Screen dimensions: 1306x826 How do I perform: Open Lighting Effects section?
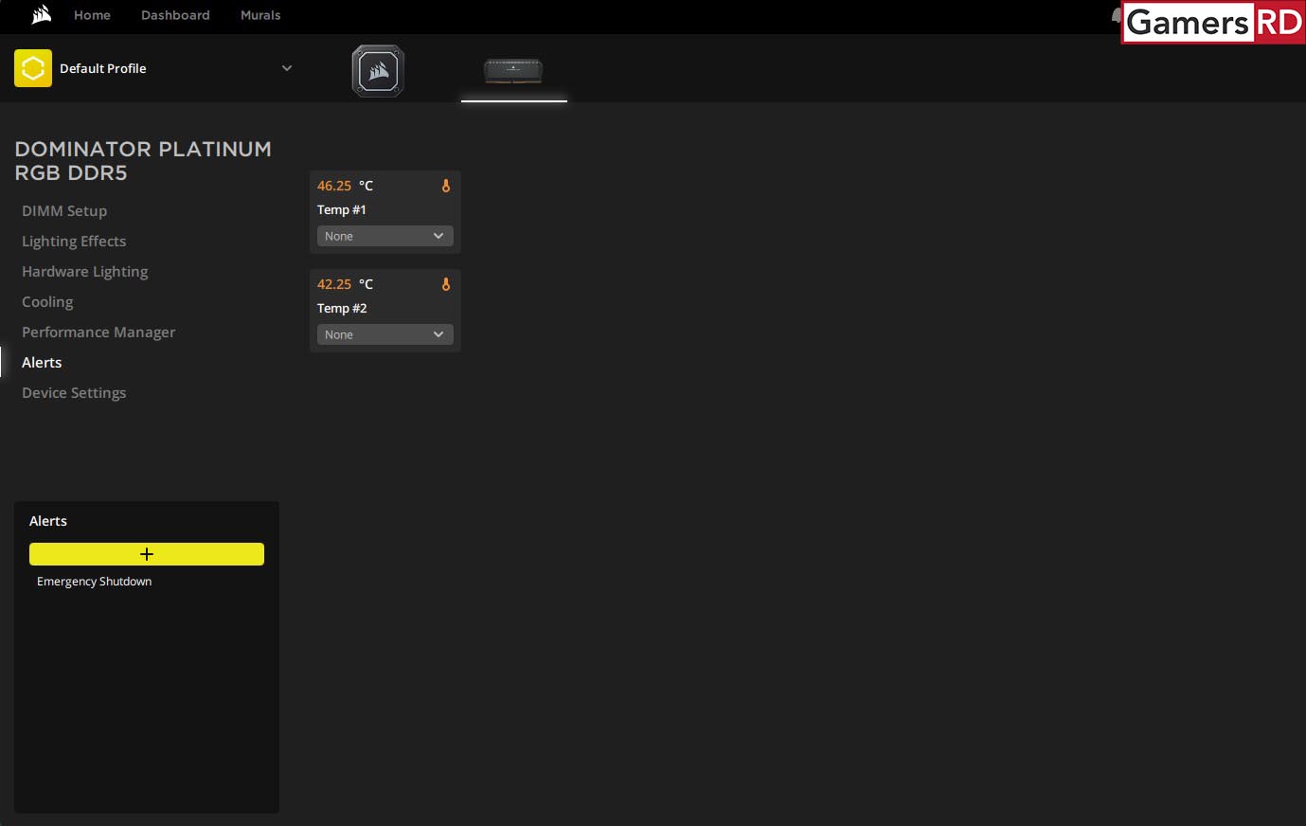(74, 241)
